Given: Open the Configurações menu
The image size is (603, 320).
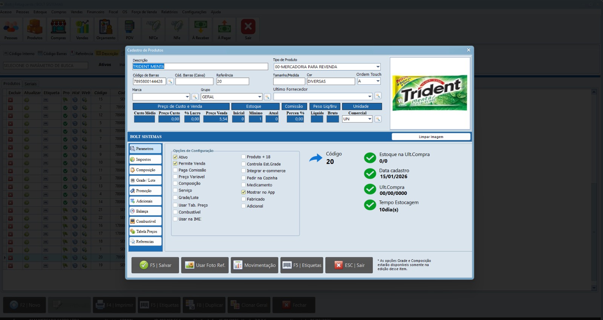Looking at the screenshot, I should pyautogui.click(x=194, y=12).
